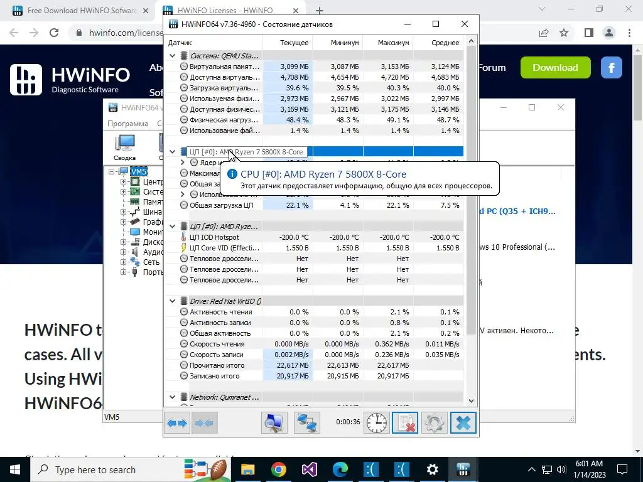Open Windows Start menu

[x=15, y=469]
